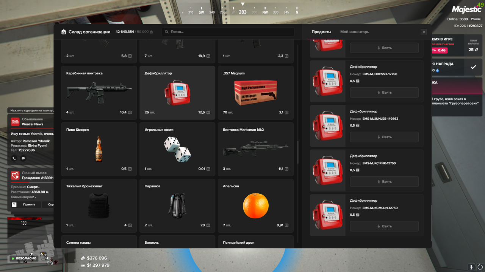Click the topmost partially visible Взять button
Viewport: 485px width, 272px height.
tap(384, 48)
